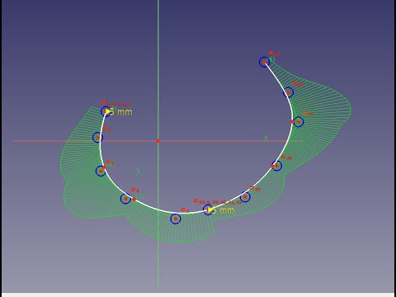Select the 5 mm dimension at the spline's left end
Viewport: 396px width, 297px height.
(x=120, y=112)
